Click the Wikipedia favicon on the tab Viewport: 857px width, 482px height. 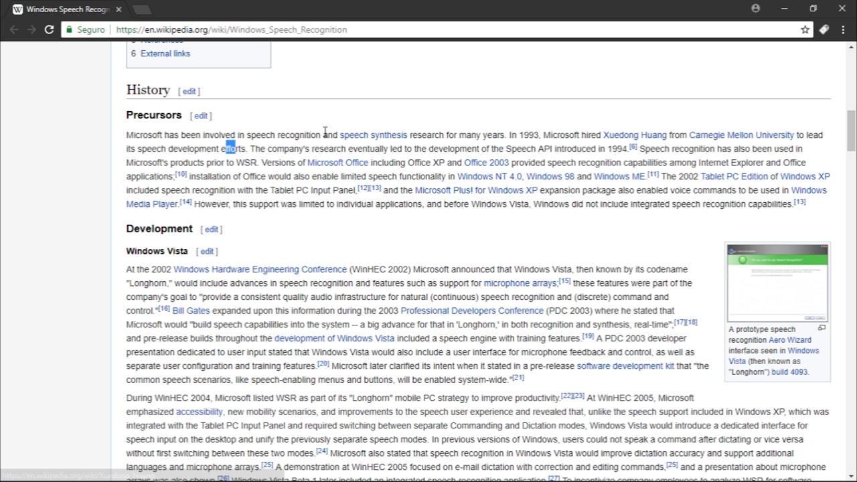click(17, 9)
